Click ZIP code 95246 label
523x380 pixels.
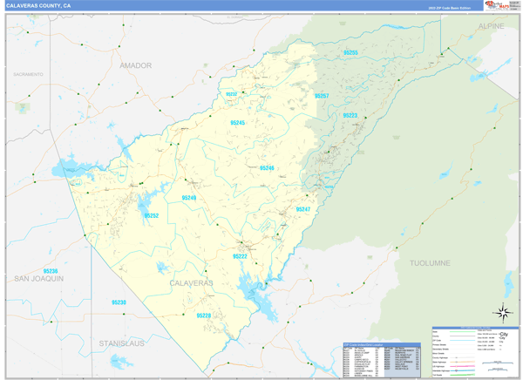[x=266, y=168]
